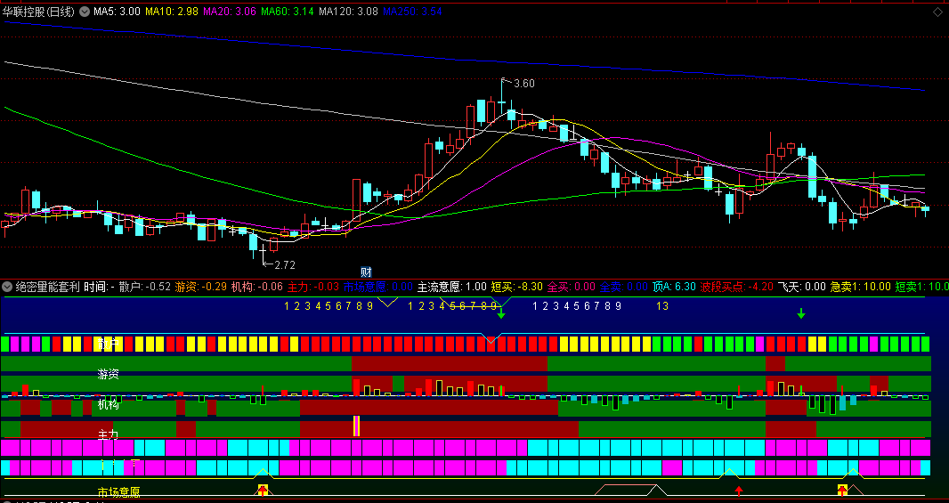This screenshot has width=949, height=503.
Task: Click the 游资 row label in indicator panel
Action: click(108, 375)
